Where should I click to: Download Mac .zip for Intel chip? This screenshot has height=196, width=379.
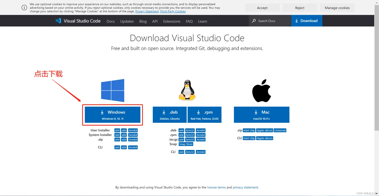point(249,130)
